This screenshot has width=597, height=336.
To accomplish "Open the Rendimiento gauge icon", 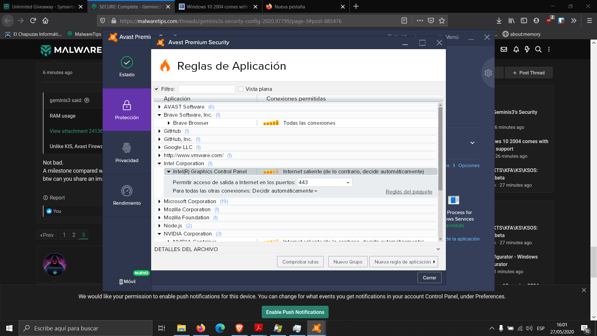I will (127, 191).
